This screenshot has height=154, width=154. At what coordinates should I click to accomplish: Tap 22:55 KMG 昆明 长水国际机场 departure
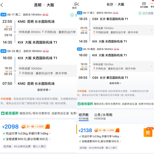pyautogui.click(x=28, y=22)
